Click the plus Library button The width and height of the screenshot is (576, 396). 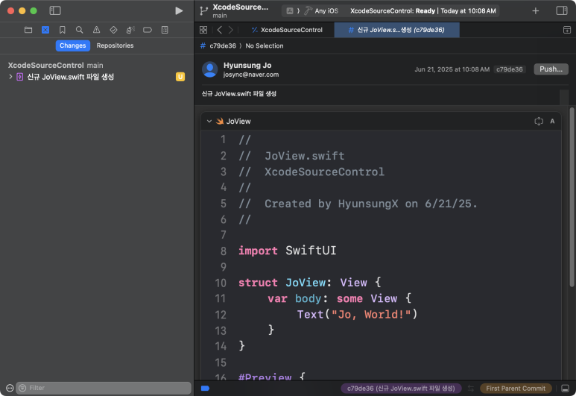tap(536, 10)
